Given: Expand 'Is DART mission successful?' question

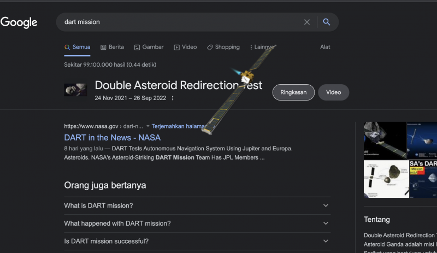Looking at the screenshot, I should pos(197,242).
